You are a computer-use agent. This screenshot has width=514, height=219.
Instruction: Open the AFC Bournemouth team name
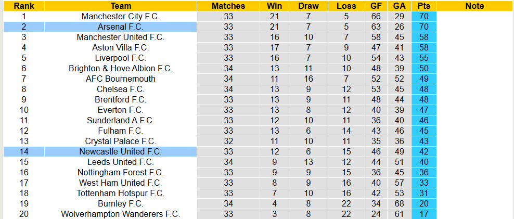[x=121, y=79]
